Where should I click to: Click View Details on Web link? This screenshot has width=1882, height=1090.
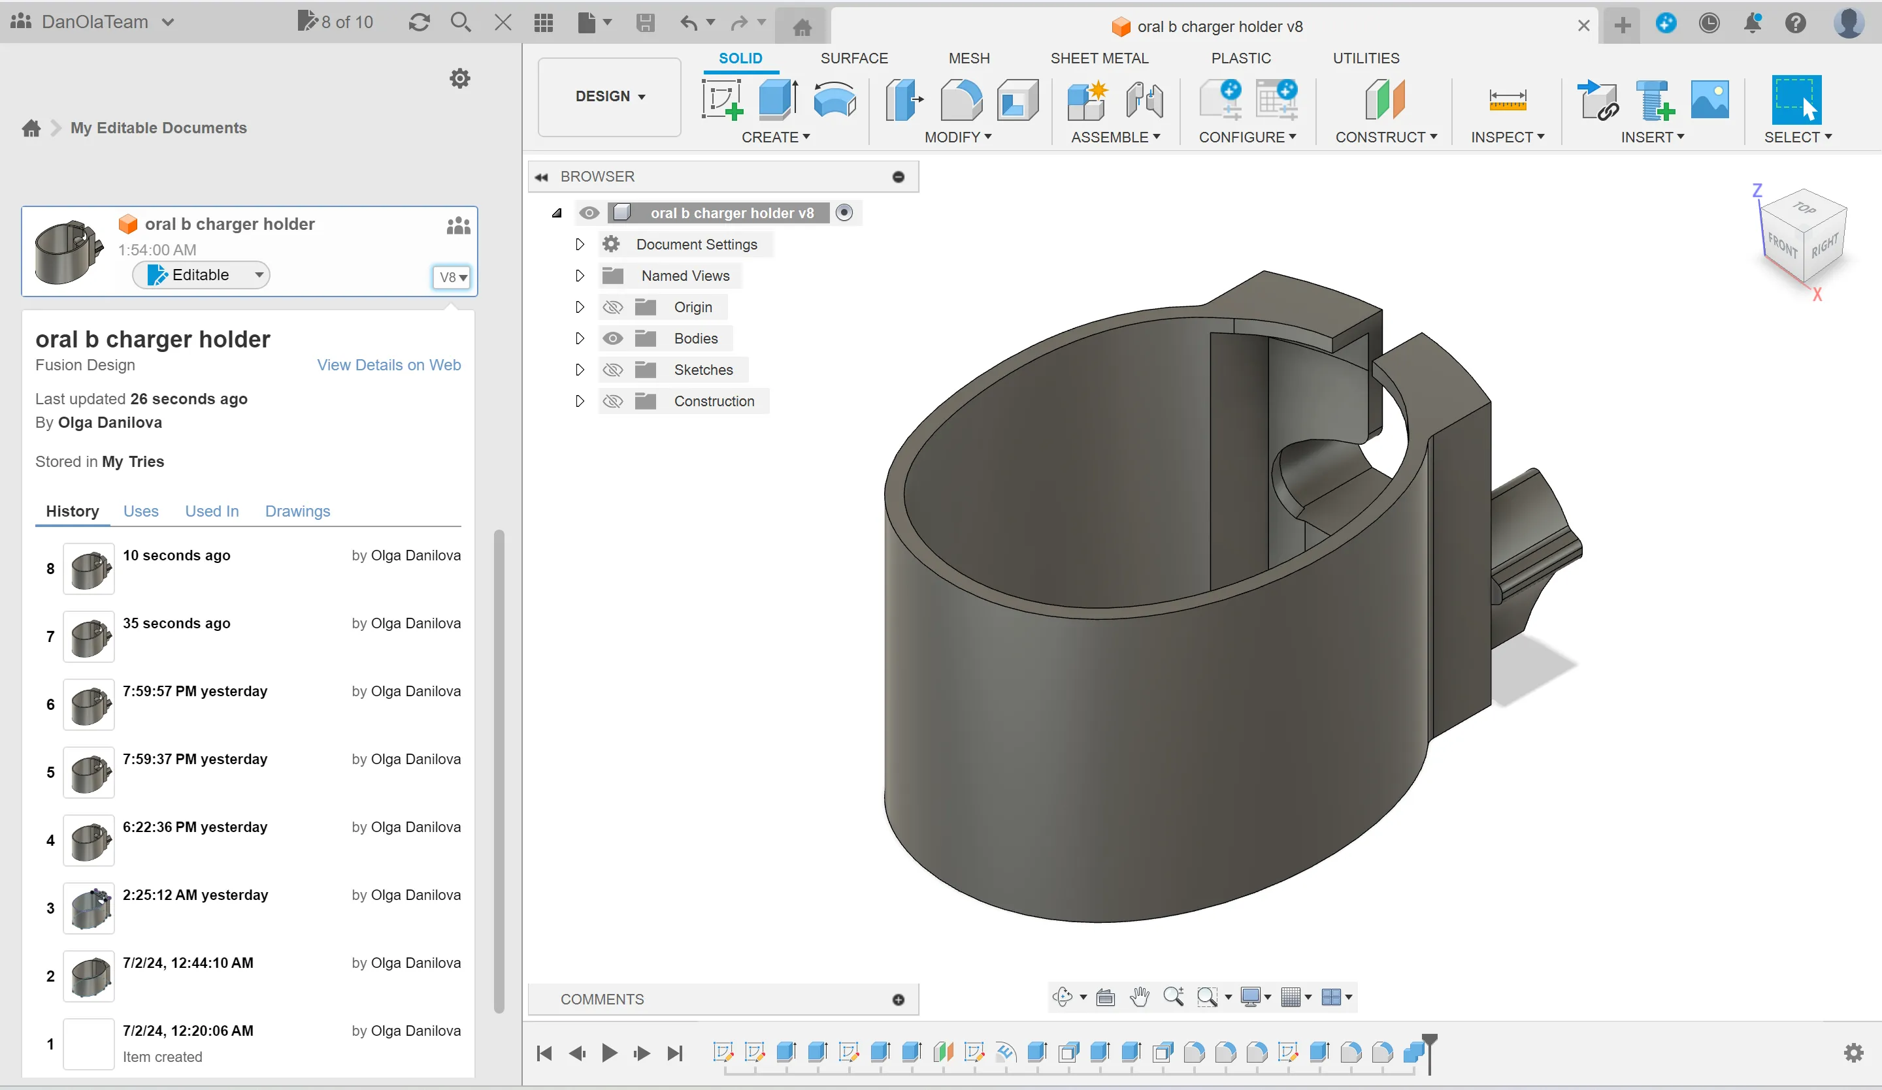click(389, 365)
